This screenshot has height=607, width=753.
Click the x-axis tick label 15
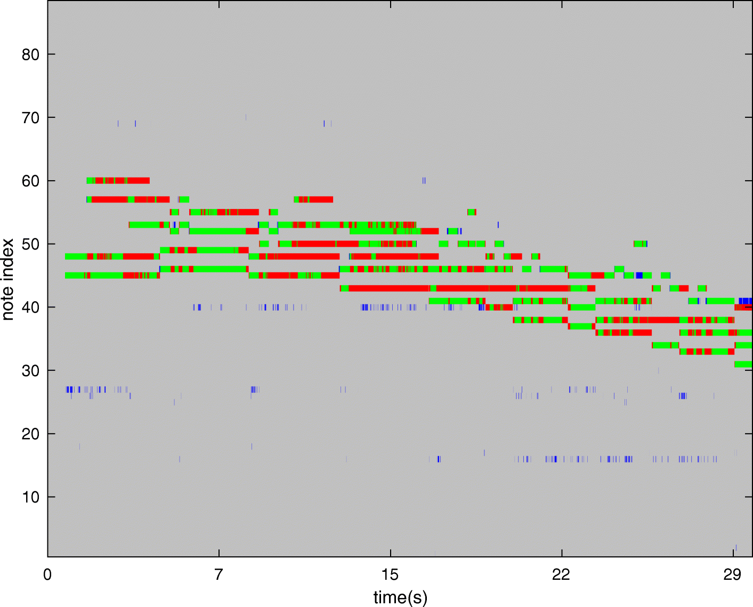click(x=390, y=574)
